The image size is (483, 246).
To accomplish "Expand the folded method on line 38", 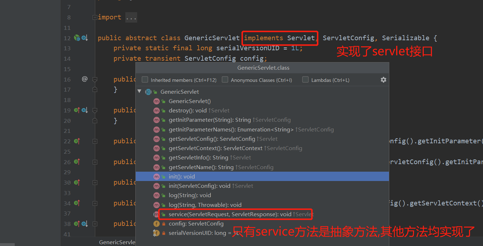I will (95, 224).
